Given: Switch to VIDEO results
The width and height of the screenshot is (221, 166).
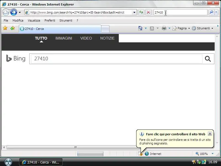Looking at the screenshot, I should 86,38.
